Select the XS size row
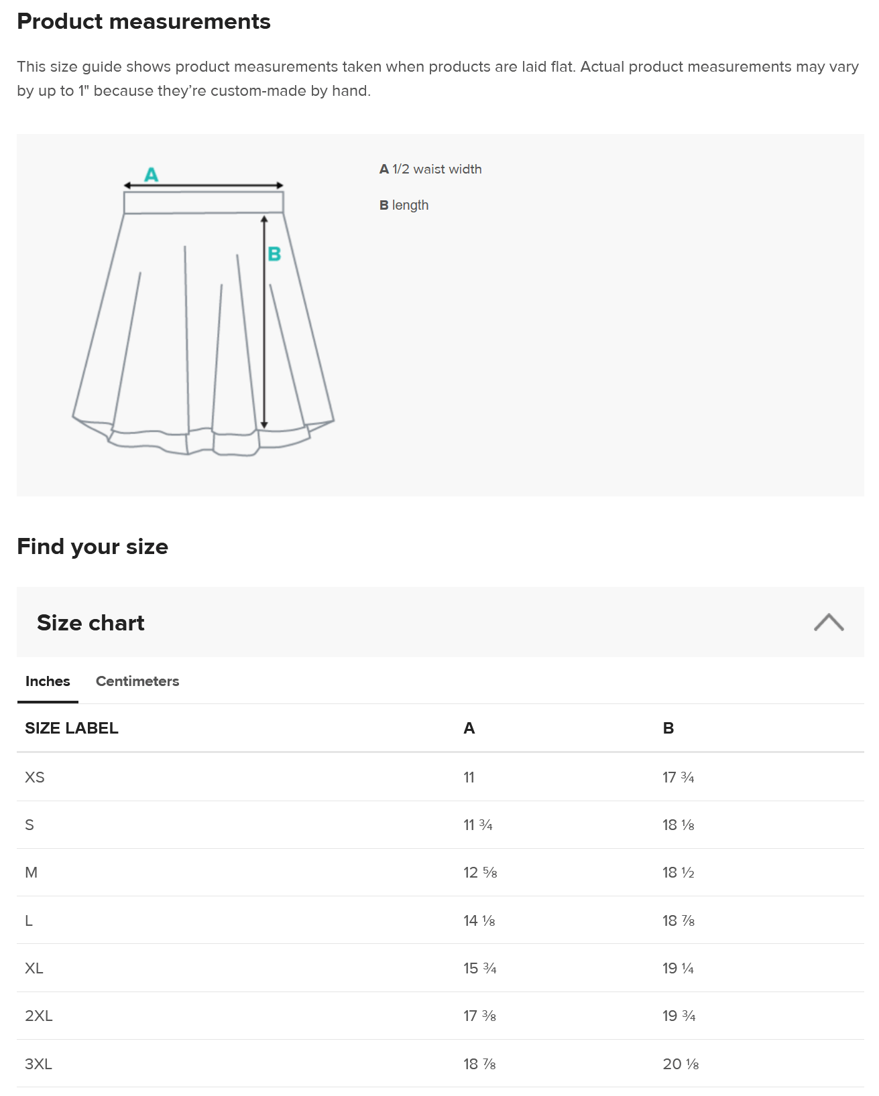This screenshot has width=879, height=1096. 441,777
